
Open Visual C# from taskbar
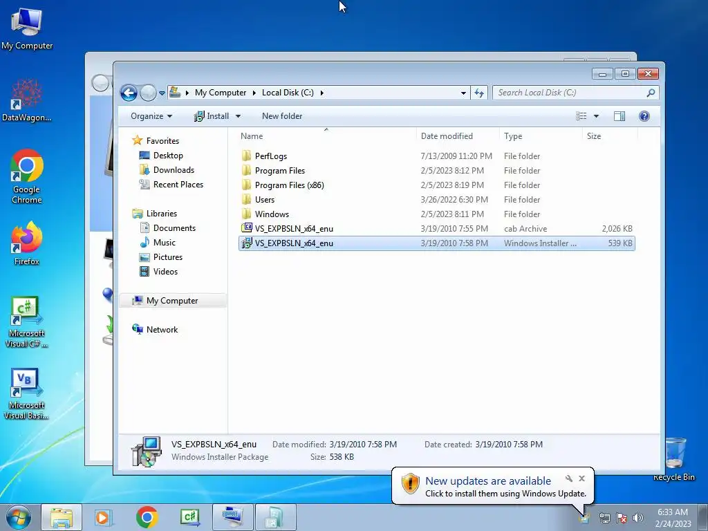click(x=189, y=517)
